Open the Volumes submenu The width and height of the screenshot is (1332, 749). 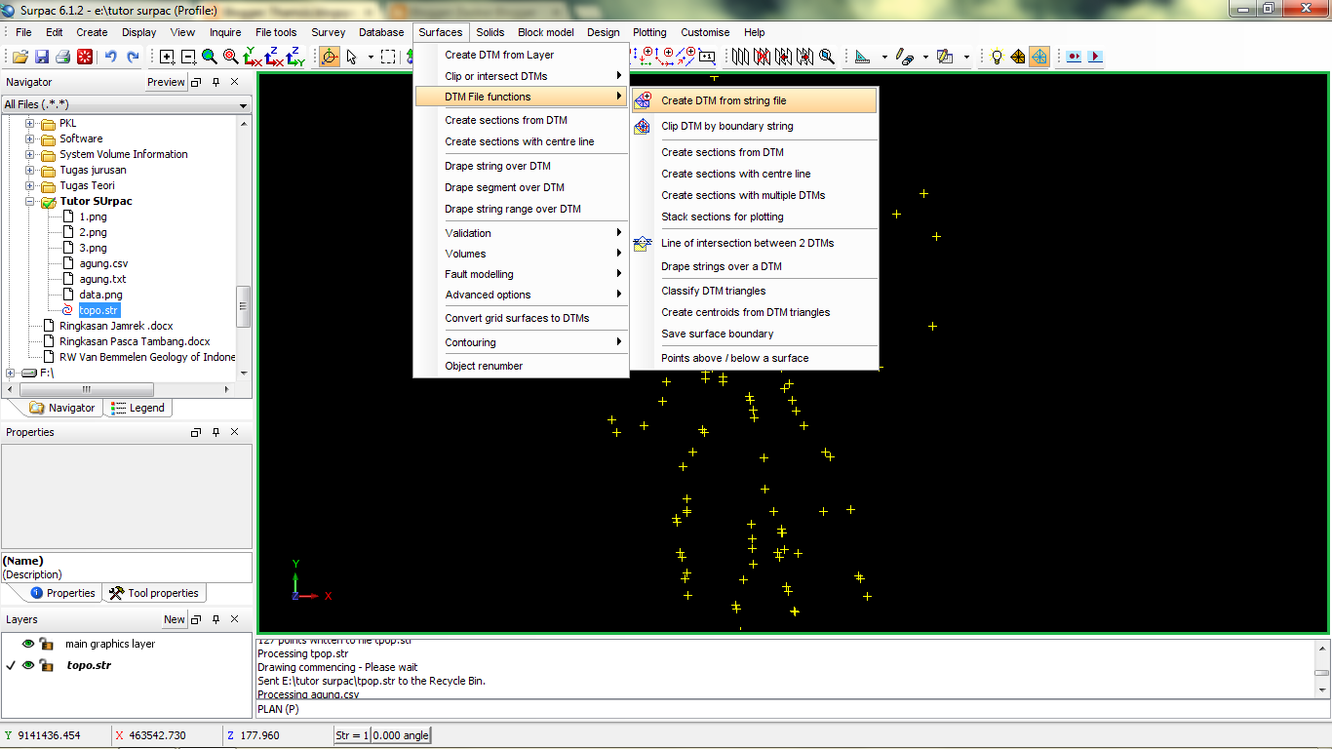click(522, 254)
